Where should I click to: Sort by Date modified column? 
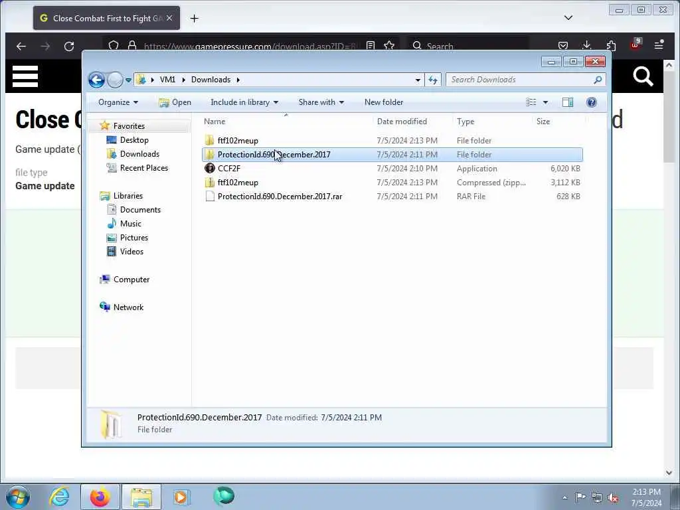(412, 122)
